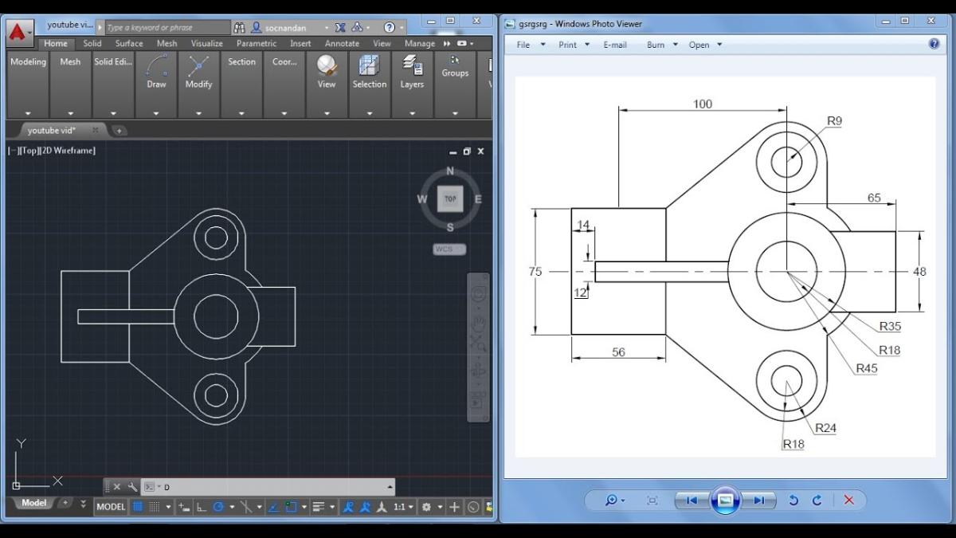Image resolution: width=956 pixels, height=538 pixels.
Task: Click the E-mail button in Photo Viewer
Action: pos(615,45)
